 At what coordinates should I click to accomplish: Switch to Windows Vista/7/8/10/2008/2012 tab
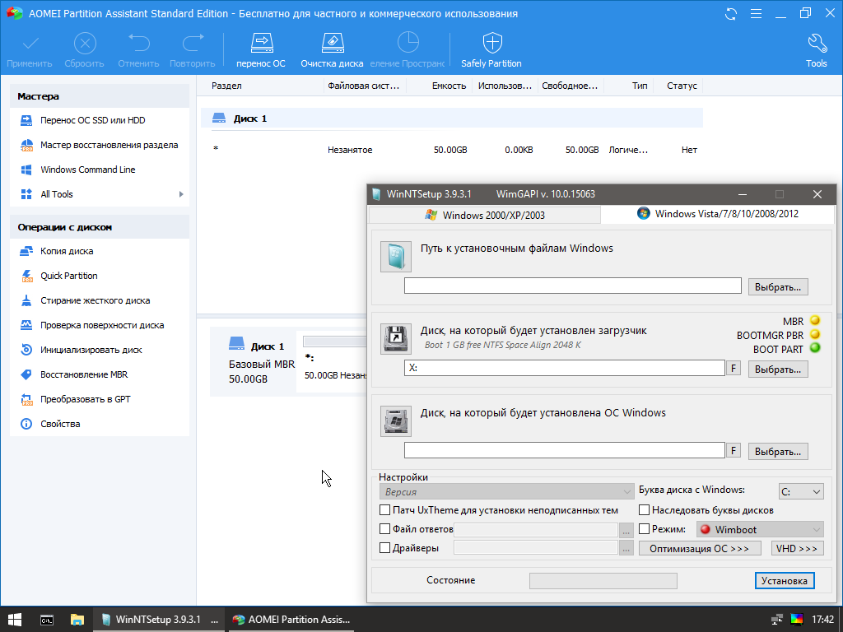(717, 214)
